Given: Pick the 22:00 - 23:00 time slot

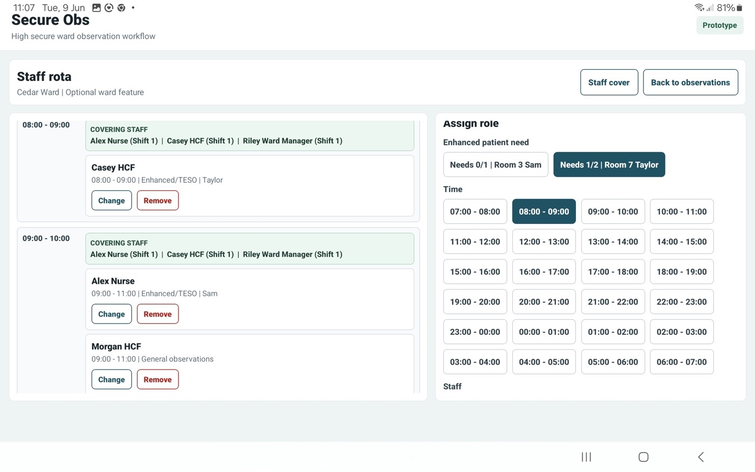Looking at the screenshot, I should pyautogui.click(x=682, y=302).
